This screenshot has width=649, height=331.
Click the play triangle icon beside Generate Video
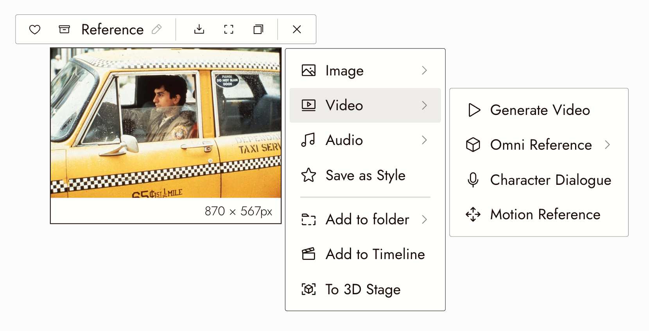coord(474,110)
